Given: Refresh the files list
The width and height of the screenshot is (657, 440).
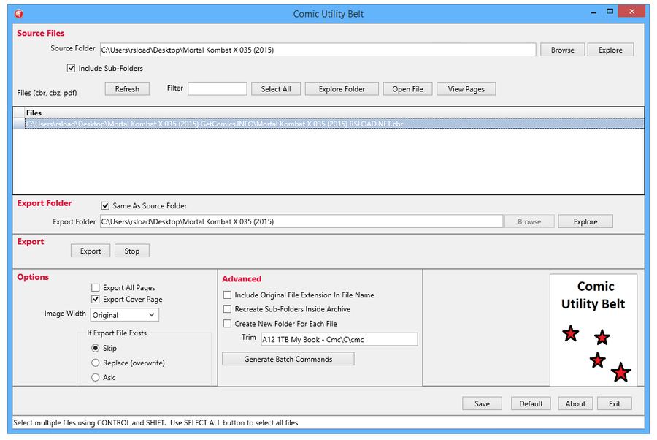Looking at the screenshot, I should (x=127, y=89).
